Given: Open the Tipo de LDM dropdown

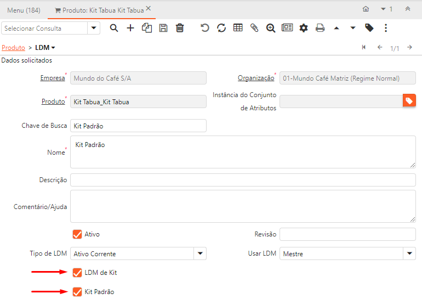Looking at the screenshot, I should coord(200,253).
